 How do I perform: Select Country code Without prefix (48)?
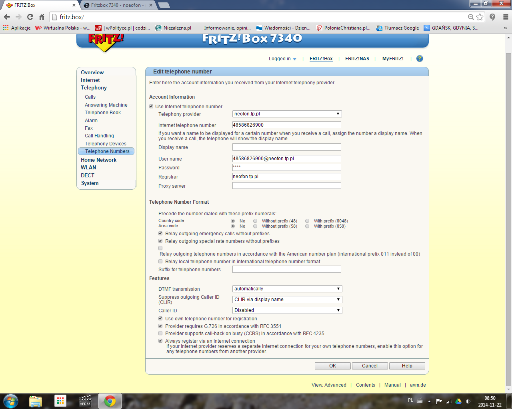(255, 221)
